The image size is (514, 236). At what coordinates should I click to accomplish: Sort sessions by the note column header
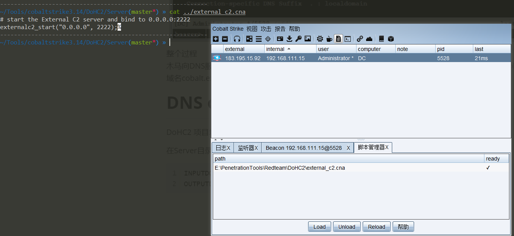click(416, 49)
